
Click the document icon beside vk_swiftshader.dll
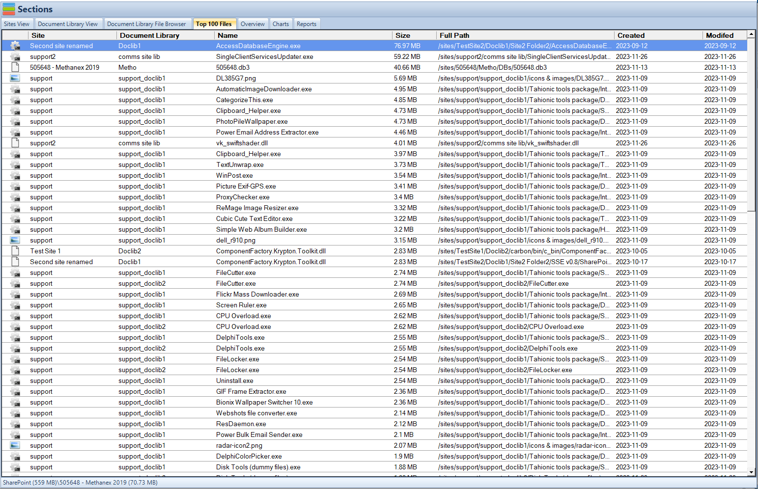pos(15,143)
